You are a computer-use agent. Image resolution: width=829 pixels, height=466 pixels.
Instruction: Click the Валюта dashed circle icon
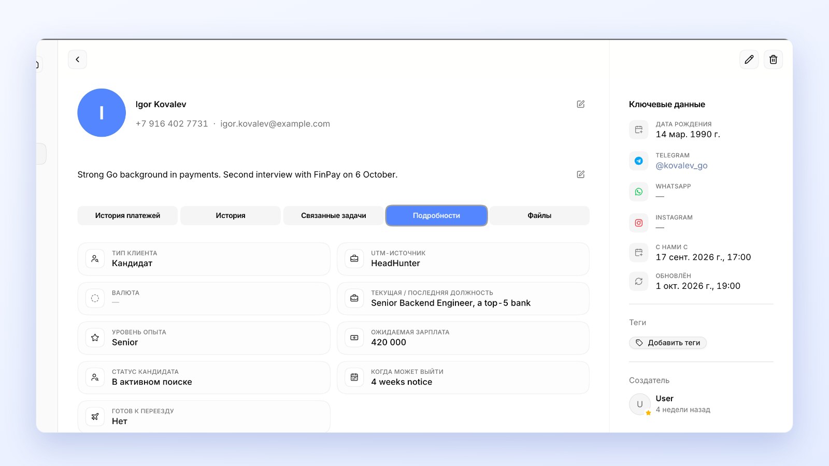pos(95,298)
